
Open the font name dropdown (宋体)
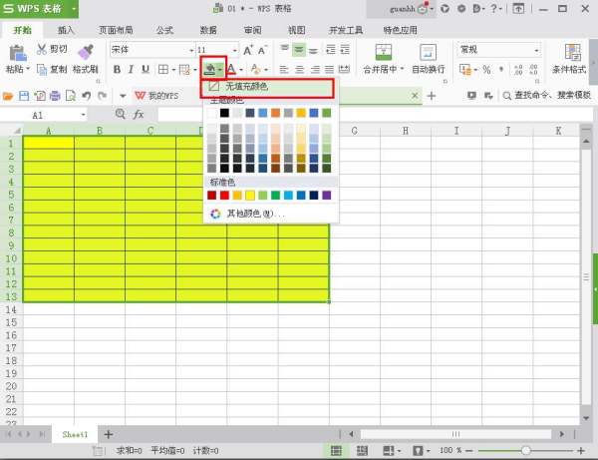190,49
